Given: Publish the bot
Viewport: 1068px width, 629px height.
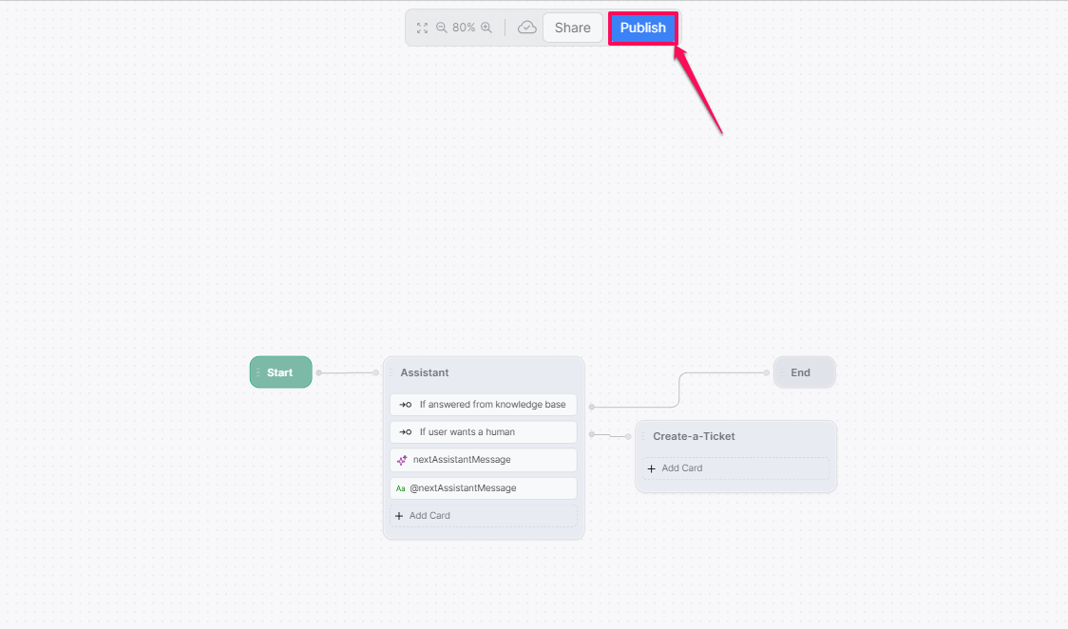Looking at the screenshot, I should coord(642,29).
